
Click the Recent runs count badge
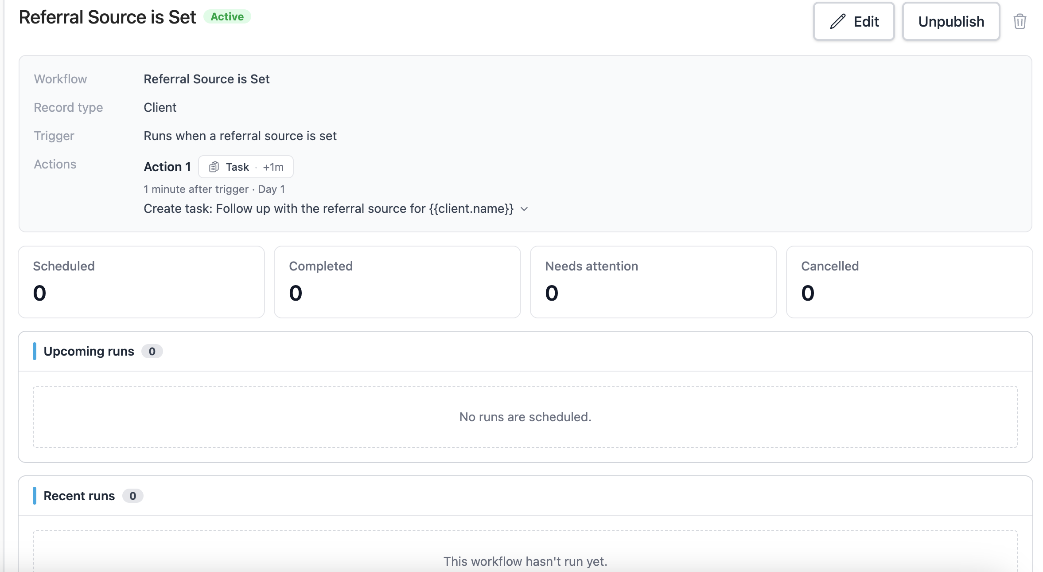(x=132, y=496)
